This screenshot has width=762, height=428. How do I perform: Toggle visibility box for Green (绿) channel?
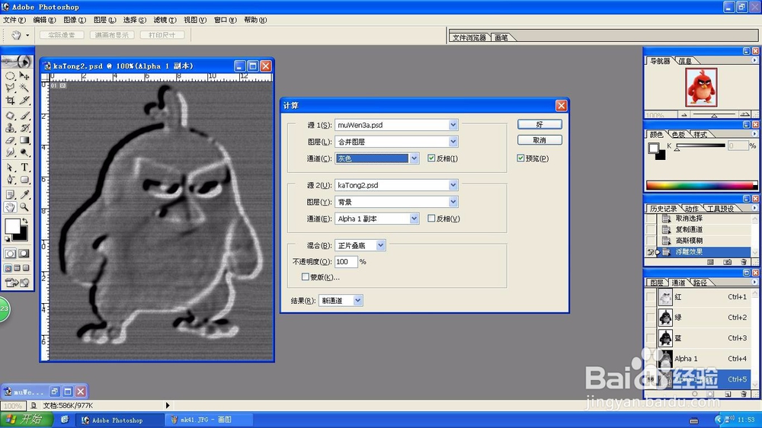651,318
